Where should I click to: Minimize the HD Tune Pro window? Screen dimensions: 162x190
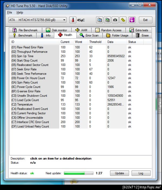click(x=133, y=5)
